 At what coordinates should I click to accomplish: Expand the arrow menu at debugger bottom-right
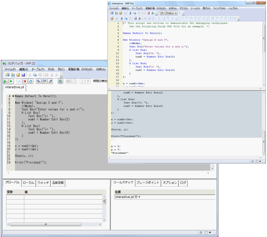(x=210, y=232)
